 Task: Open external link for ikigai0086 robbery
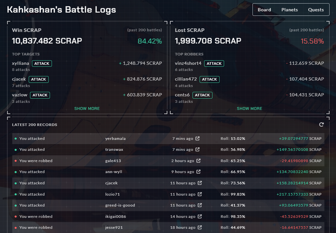pyautogui.click(x=199, y=216)
